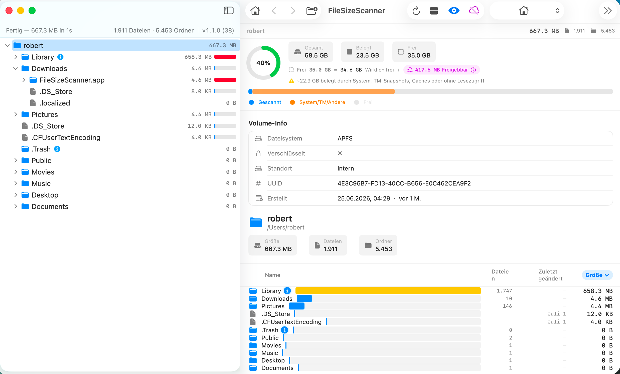
Task: Click the disk volume view icon
Action: [434, 10]
